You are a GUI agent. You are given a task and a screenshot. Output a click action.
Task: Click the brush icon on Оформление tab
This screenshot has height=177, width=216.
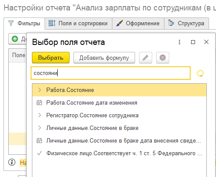point(120,23)
